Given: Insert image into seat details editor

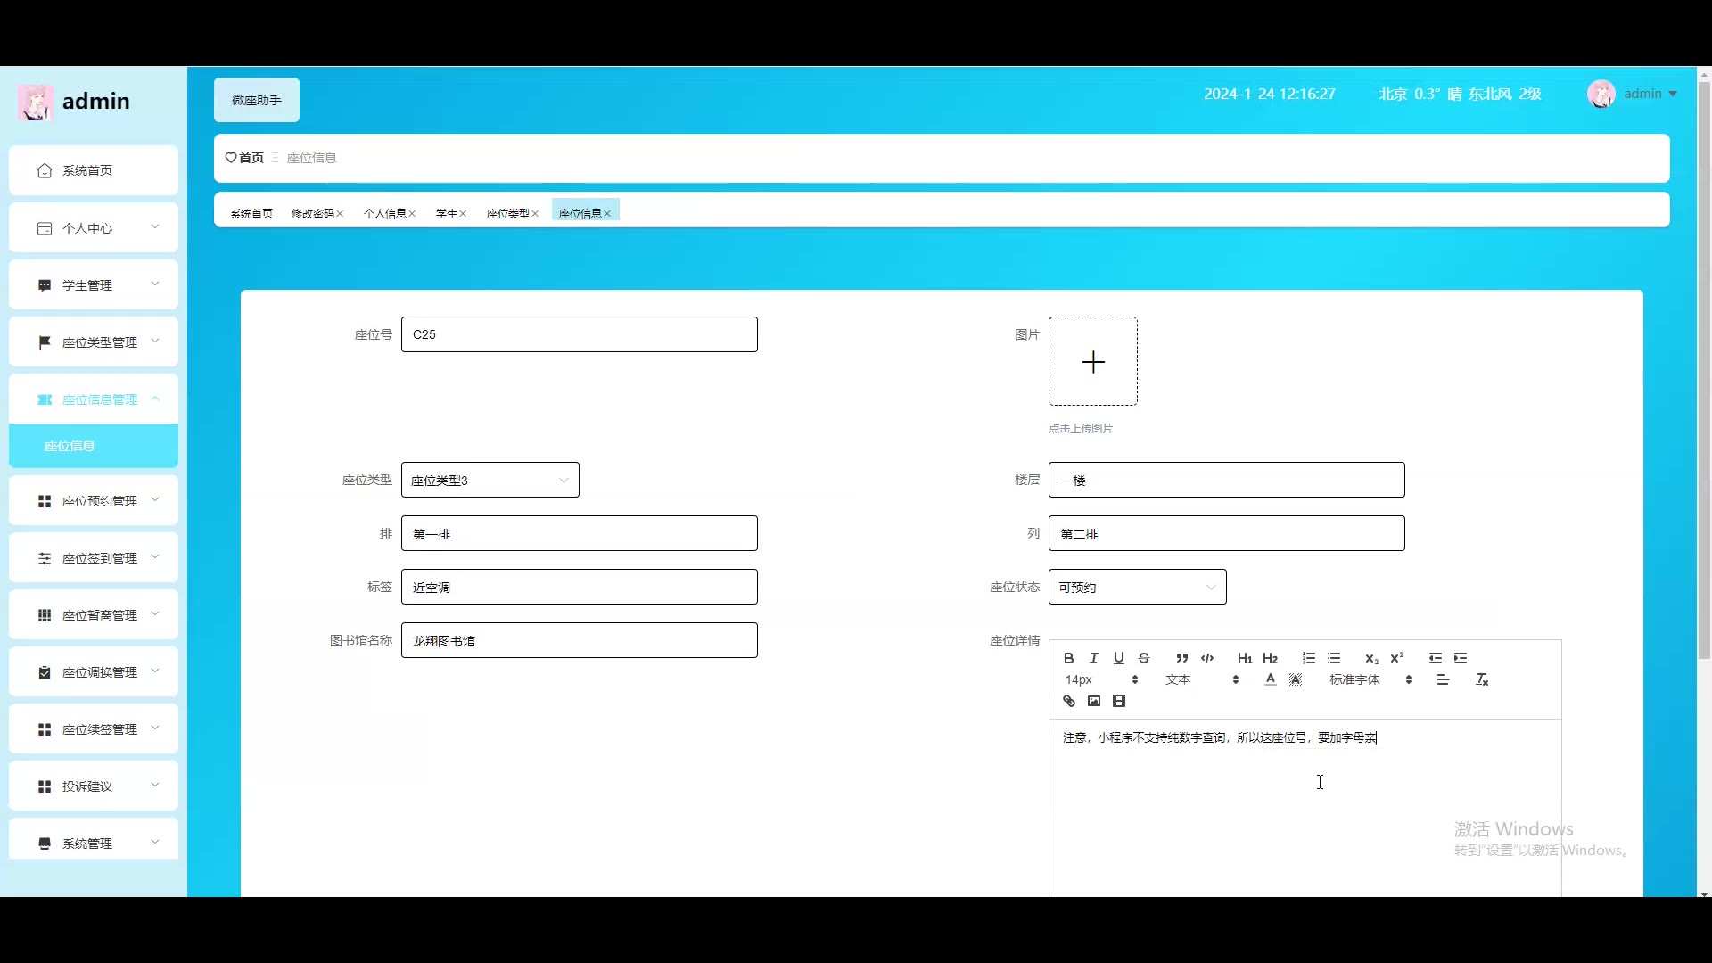Looking at the screenshot, I should (x=1094, y=702).
